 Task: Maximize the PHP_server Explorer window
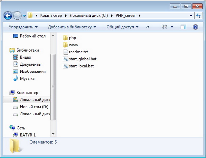186,6
